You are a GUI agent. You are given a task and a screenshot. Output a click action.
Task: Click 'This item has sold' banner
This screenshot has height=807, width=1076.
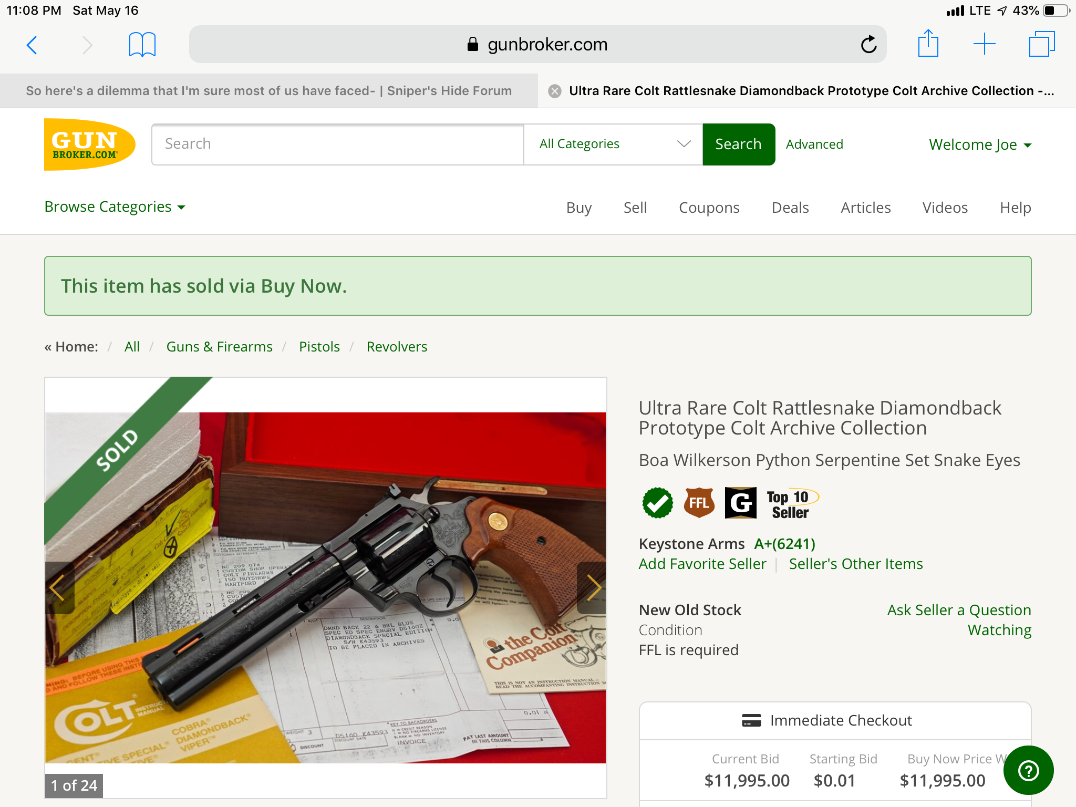pyautogui.click(x=538, y=286)
